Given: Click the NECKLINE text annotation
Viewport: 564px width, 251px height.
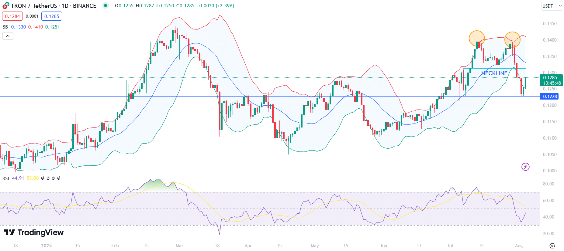Looking at the screenshot, I should [x=494, y=73].
